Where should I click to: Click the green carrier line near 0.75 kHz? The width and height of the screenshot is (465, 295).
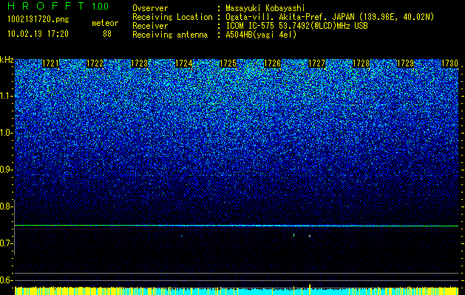coord(237,226)
